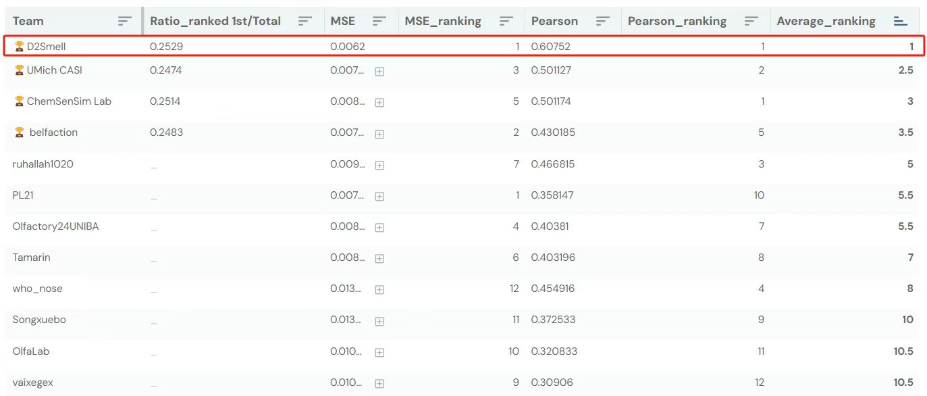Select team name Tamarin

[31, 257]
